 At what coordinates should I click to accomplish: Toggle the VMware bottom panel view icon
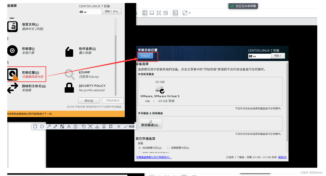(x=152, y=13)
